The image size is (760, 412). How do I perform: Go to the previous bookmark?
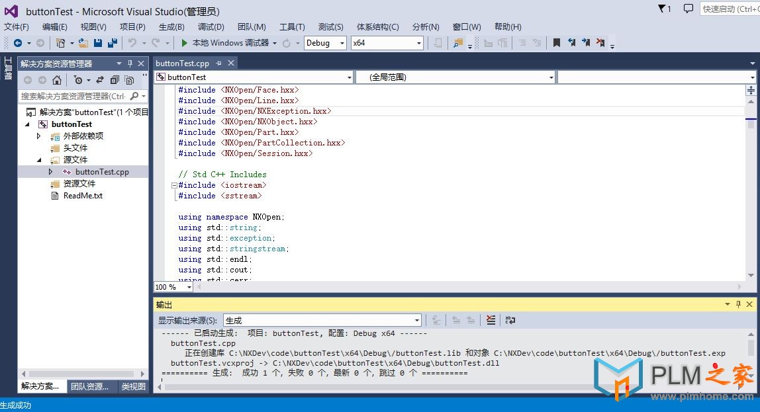point(572,43)
